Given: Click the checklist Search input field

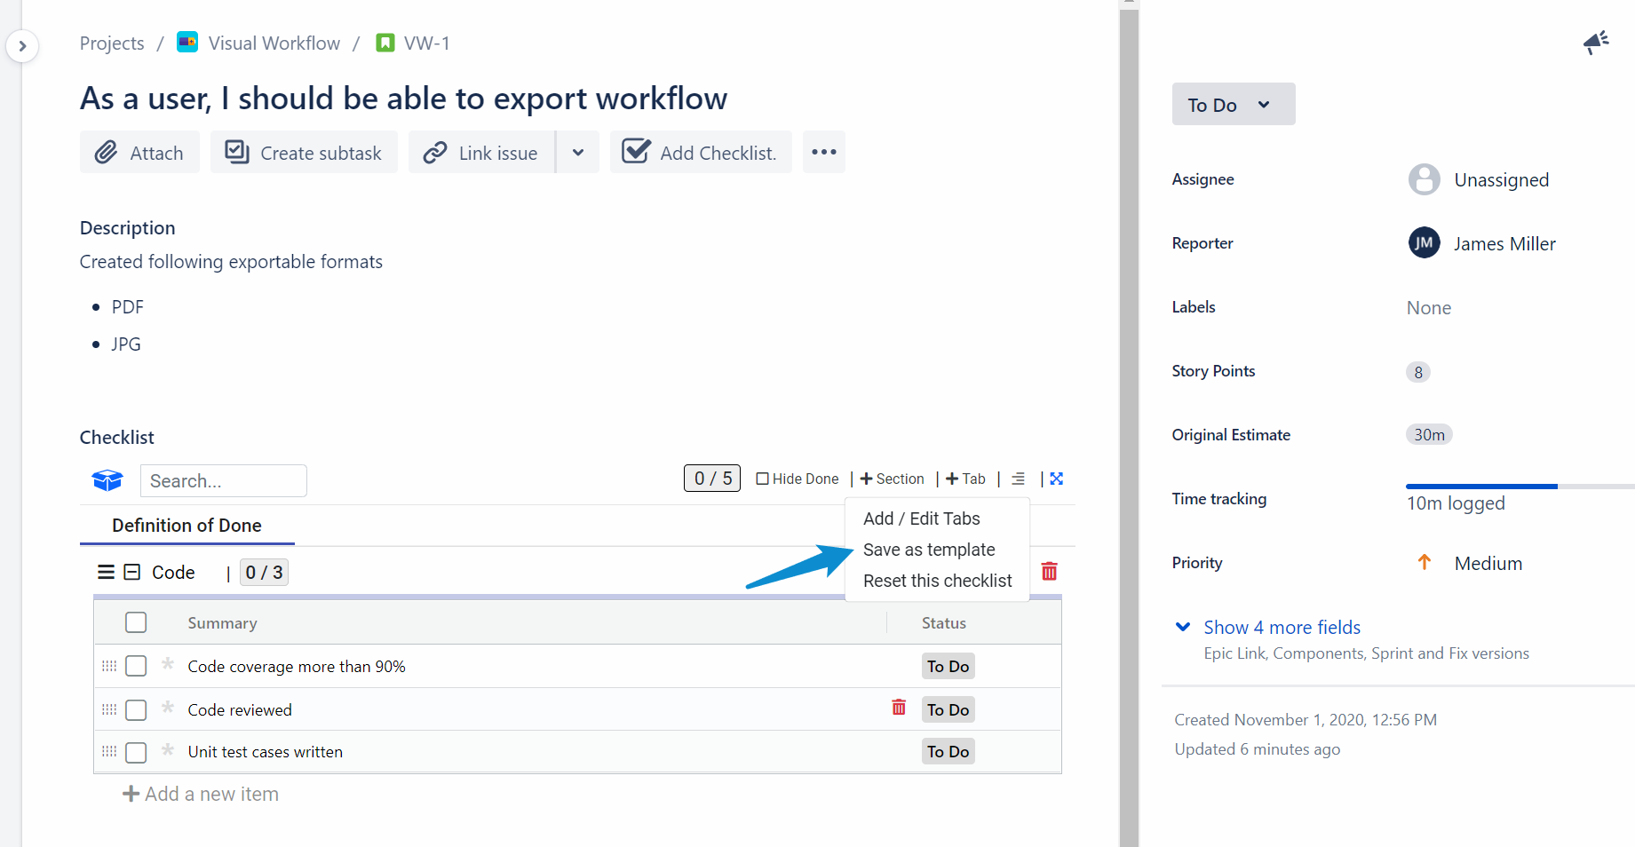Looking at the screenshot, I should coord(223,480).
